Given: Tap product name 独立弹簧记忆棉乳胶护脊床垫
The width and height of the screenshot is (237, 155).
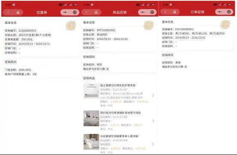Looking at the screenshot, I should pos(118,85).
